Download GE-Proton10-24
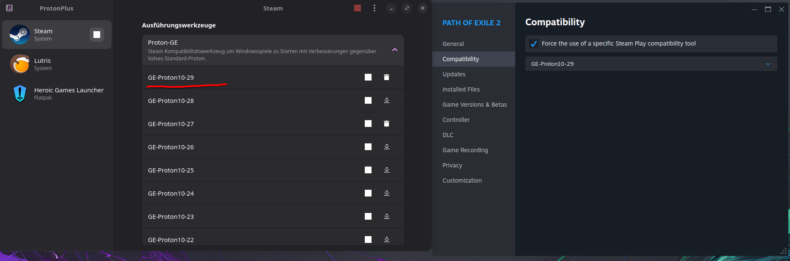Screen dimensions: 790x261 tap(386, 193)
